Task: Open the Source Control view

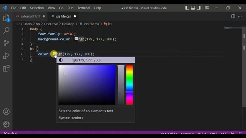Action: pos(6,43)
